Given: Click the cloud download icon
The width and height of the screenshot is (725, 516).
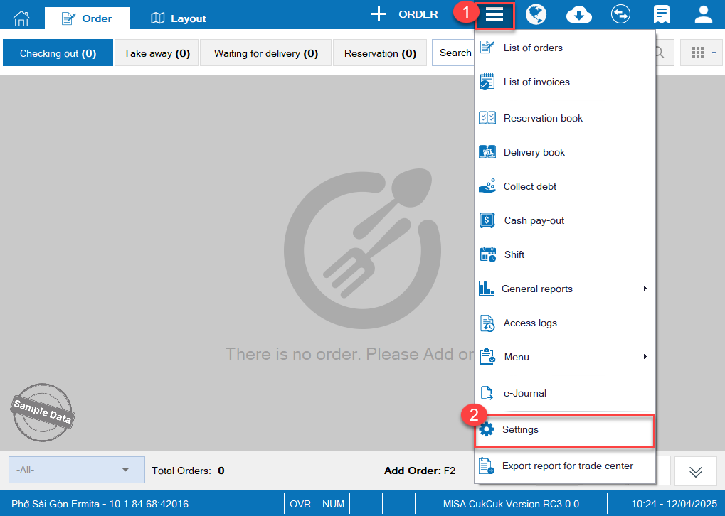Looking at the screenshot, I should [578, 15].
